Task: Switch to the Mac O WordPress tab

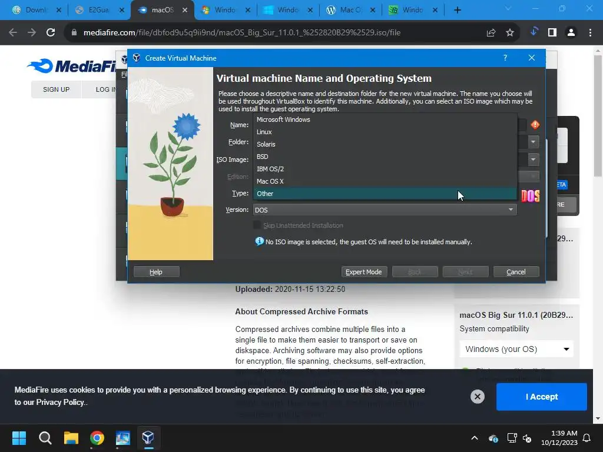Action: click(350, 10)
